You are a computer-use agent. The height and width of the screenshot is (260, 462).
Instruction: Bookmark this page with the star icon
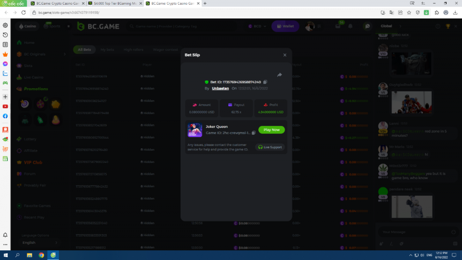tap(409, 12)
